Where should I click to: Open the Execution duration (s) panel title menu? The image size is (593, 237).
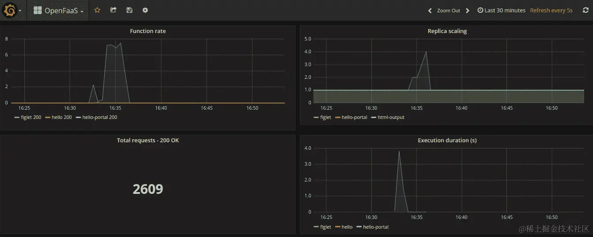coord(447,141)
